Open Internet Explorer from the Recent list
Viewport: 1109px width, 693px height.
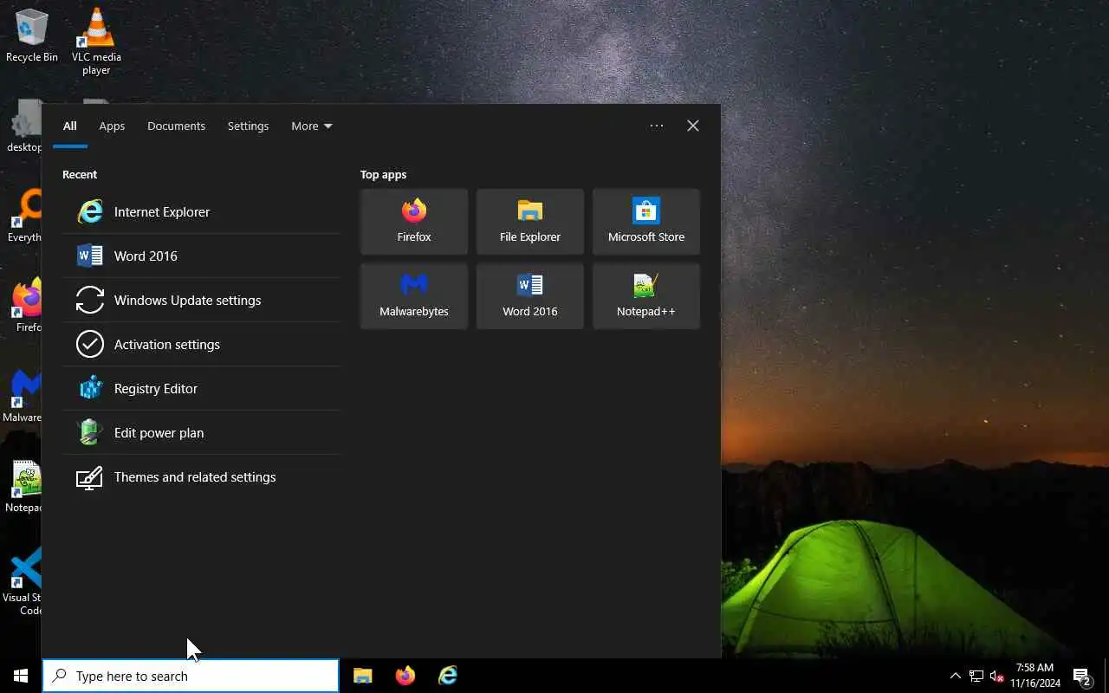pos(201,211)
